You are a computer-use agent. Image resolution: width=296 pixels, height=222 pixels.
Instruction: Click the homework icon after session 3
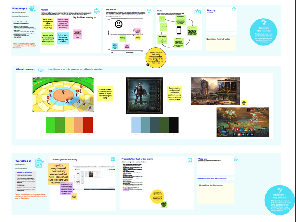[x=280, y=190]
